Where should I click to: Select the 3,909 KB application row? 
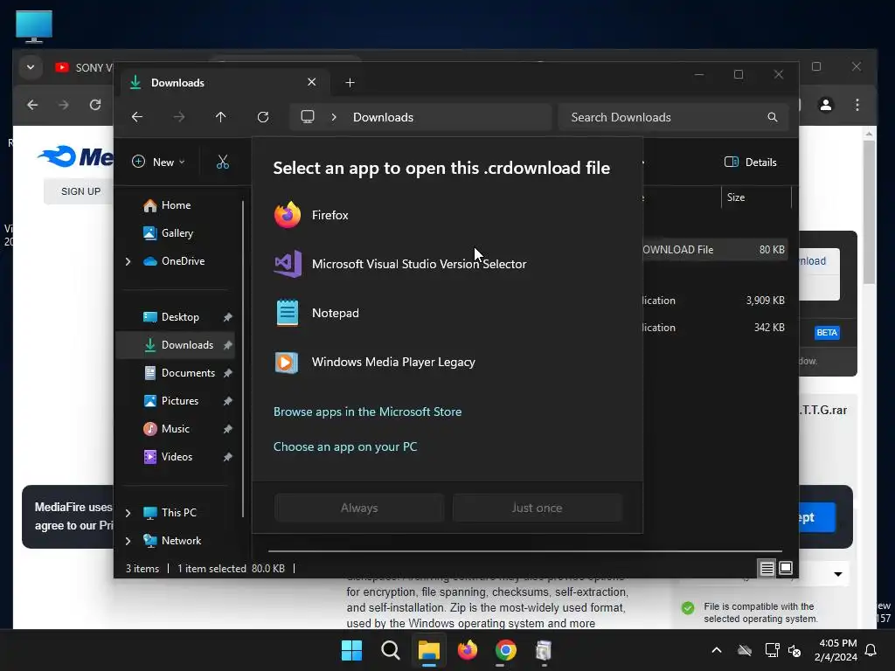(715, 301)
